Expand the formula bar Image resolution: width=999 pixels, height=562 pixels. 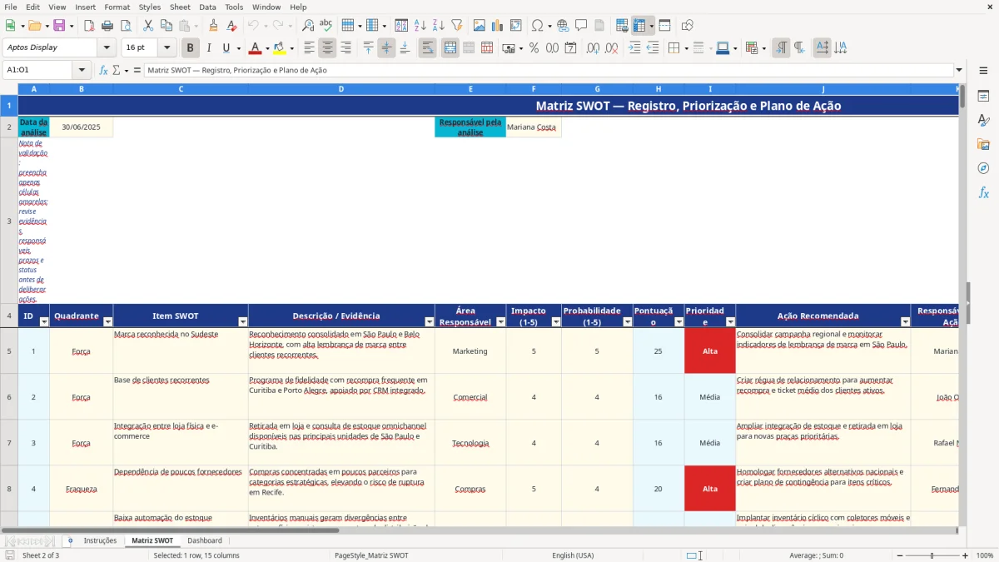[959, 71]
